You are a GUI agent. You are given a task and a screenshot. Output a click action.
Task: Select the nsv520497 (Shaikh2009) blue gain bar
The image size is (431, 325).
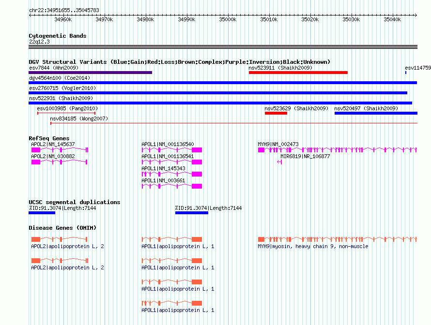pyautogui.click(x=376, y=113)
